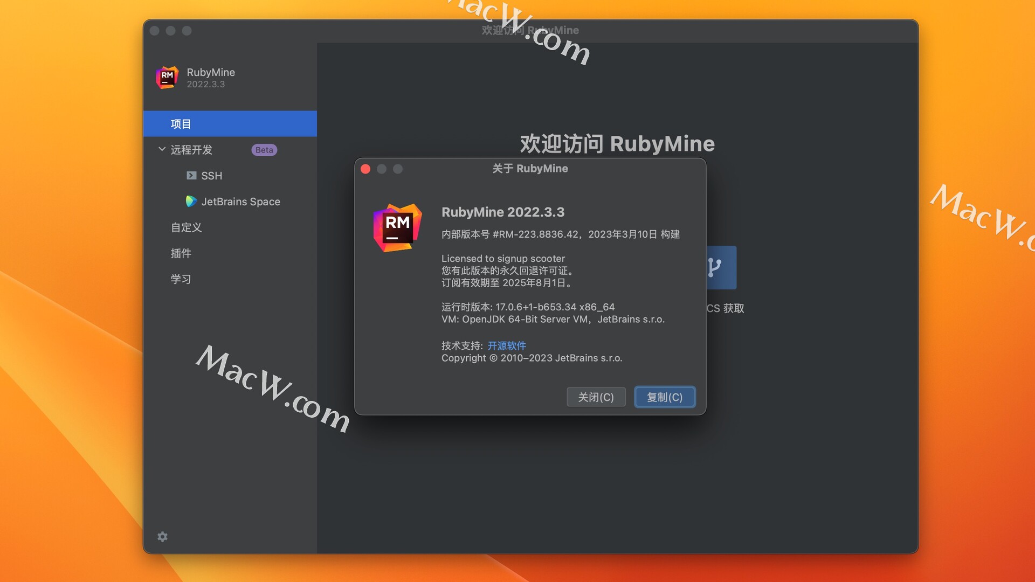Viewport: 1035px width, 582px height.
Task: Click the runtime version 17.0.6+1-b653.34 line
Action: [528, 307]
